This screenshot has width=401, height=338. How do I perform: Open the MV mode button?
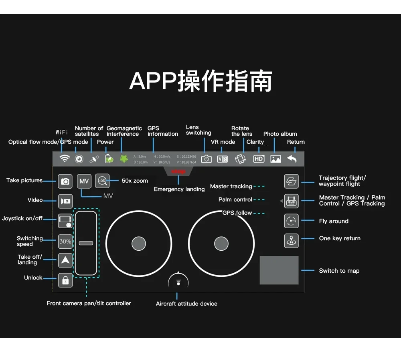pos(84,181)
